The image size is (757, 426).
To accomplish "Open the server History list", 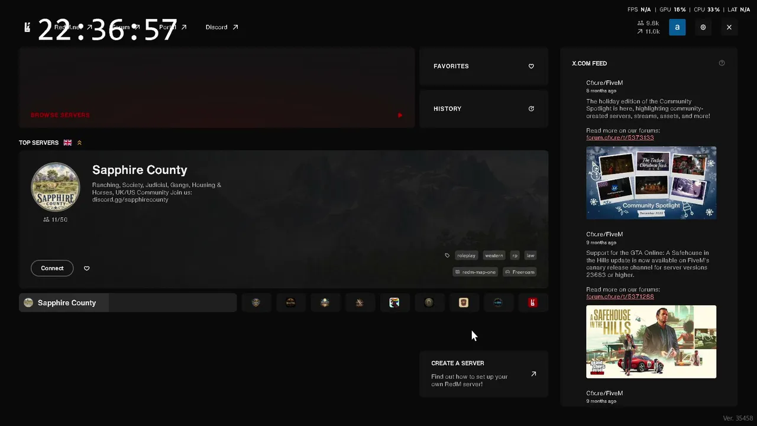I will [x=484, y=109].
